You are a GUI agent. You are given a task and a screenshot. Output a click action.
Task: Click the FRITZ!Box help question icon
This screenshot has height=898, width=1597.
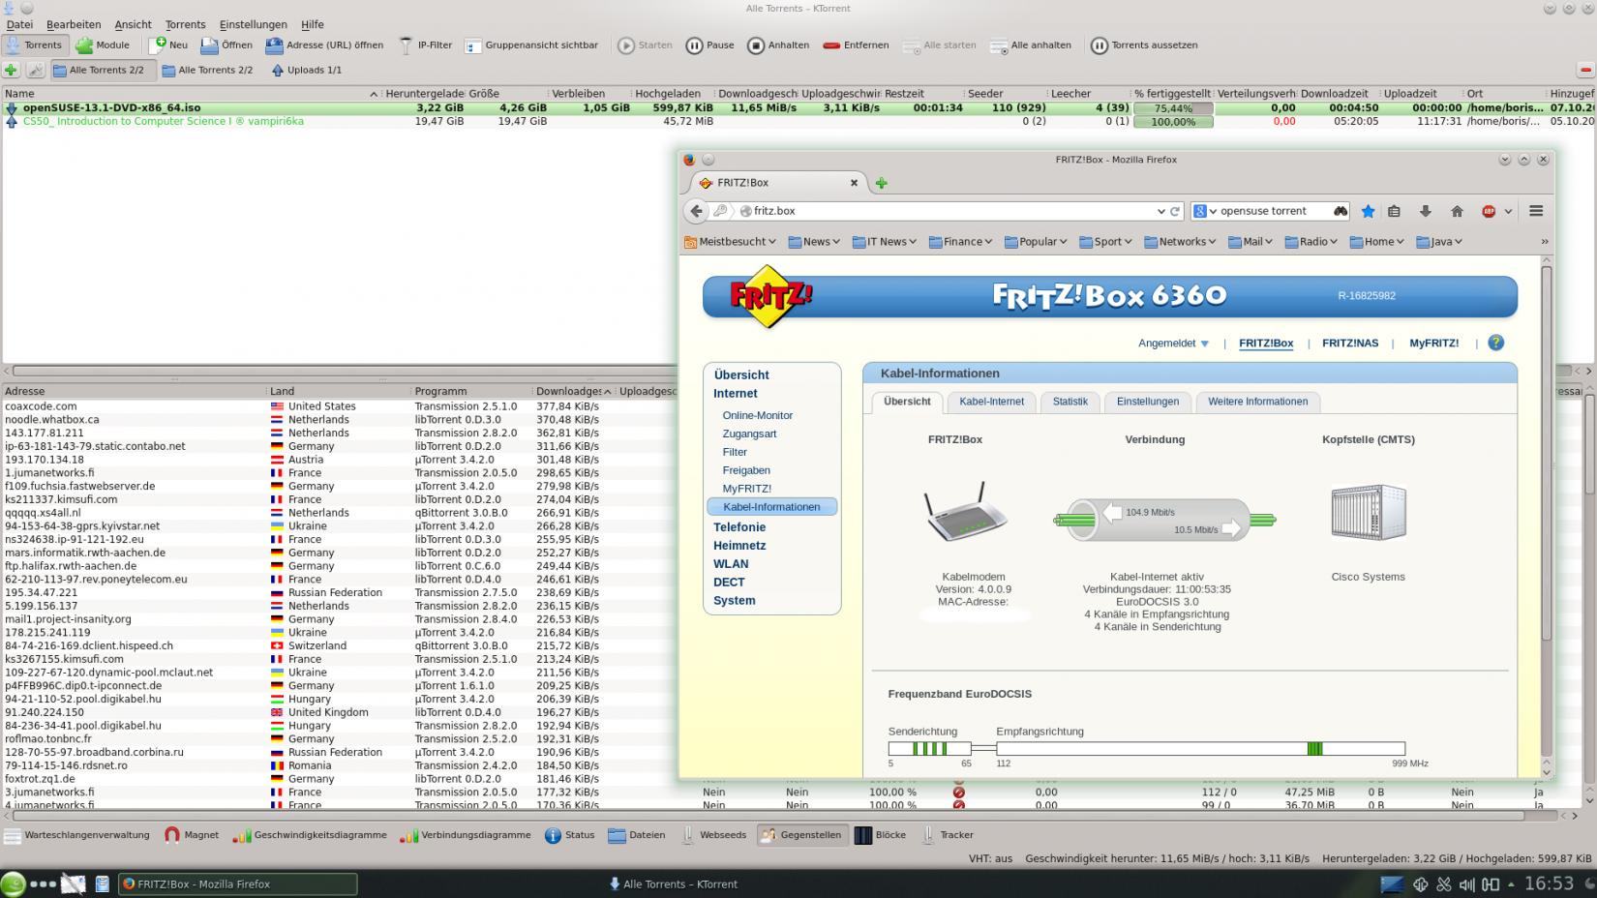(1495, 343)
